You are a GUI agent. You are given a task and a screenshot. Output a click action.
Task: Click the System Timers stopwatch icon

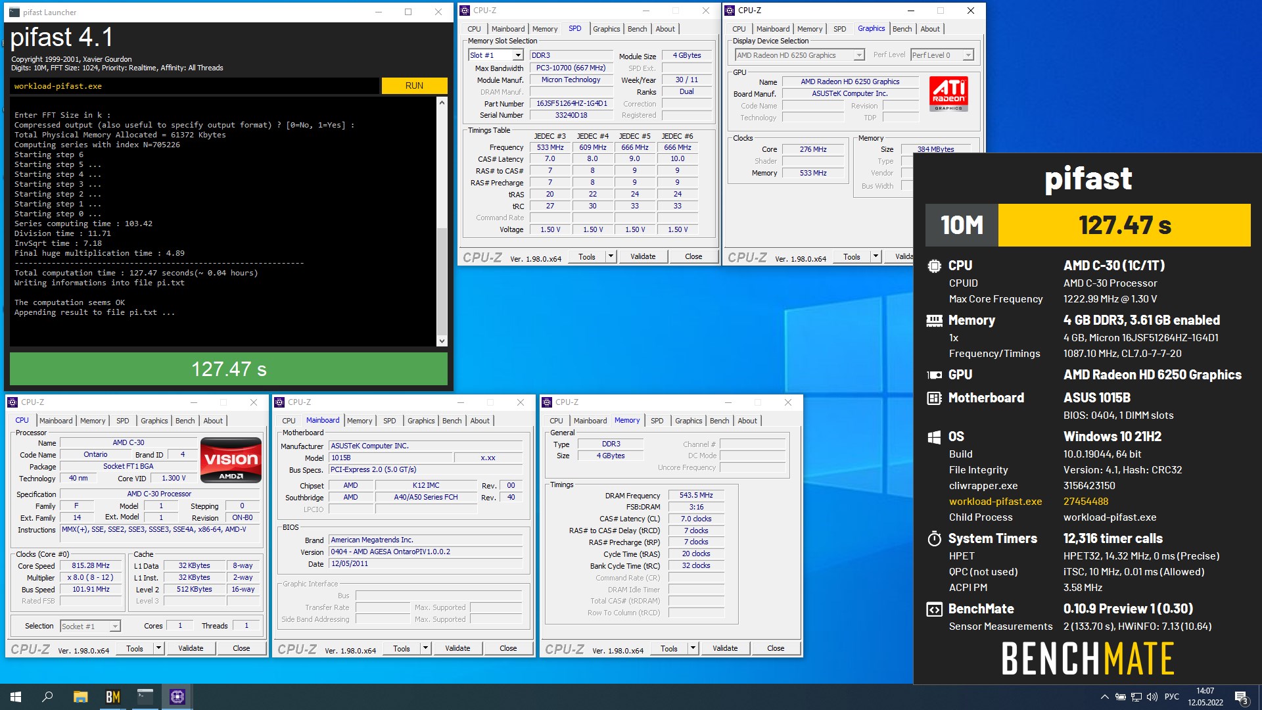pyautogui.click(x=934, y=539)
